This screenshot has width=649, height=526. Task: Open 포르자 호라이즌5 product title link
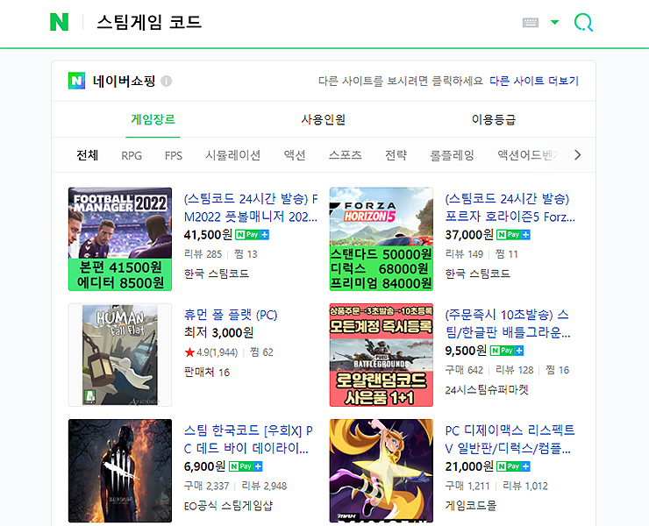coord(510,208)
